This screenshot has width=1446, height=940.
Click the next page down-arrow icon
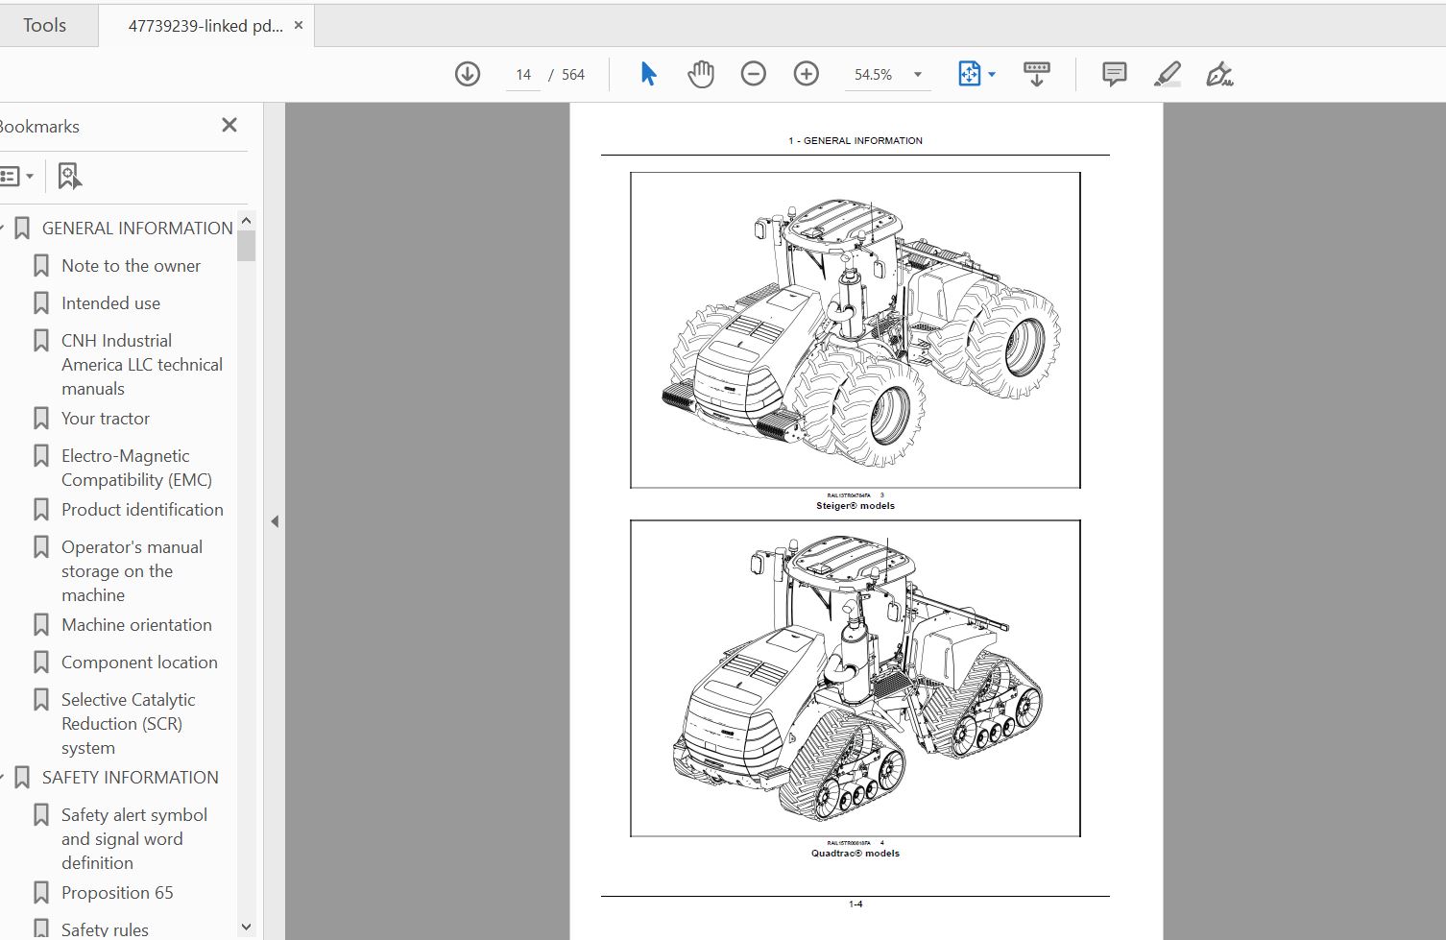click(468, 74)
